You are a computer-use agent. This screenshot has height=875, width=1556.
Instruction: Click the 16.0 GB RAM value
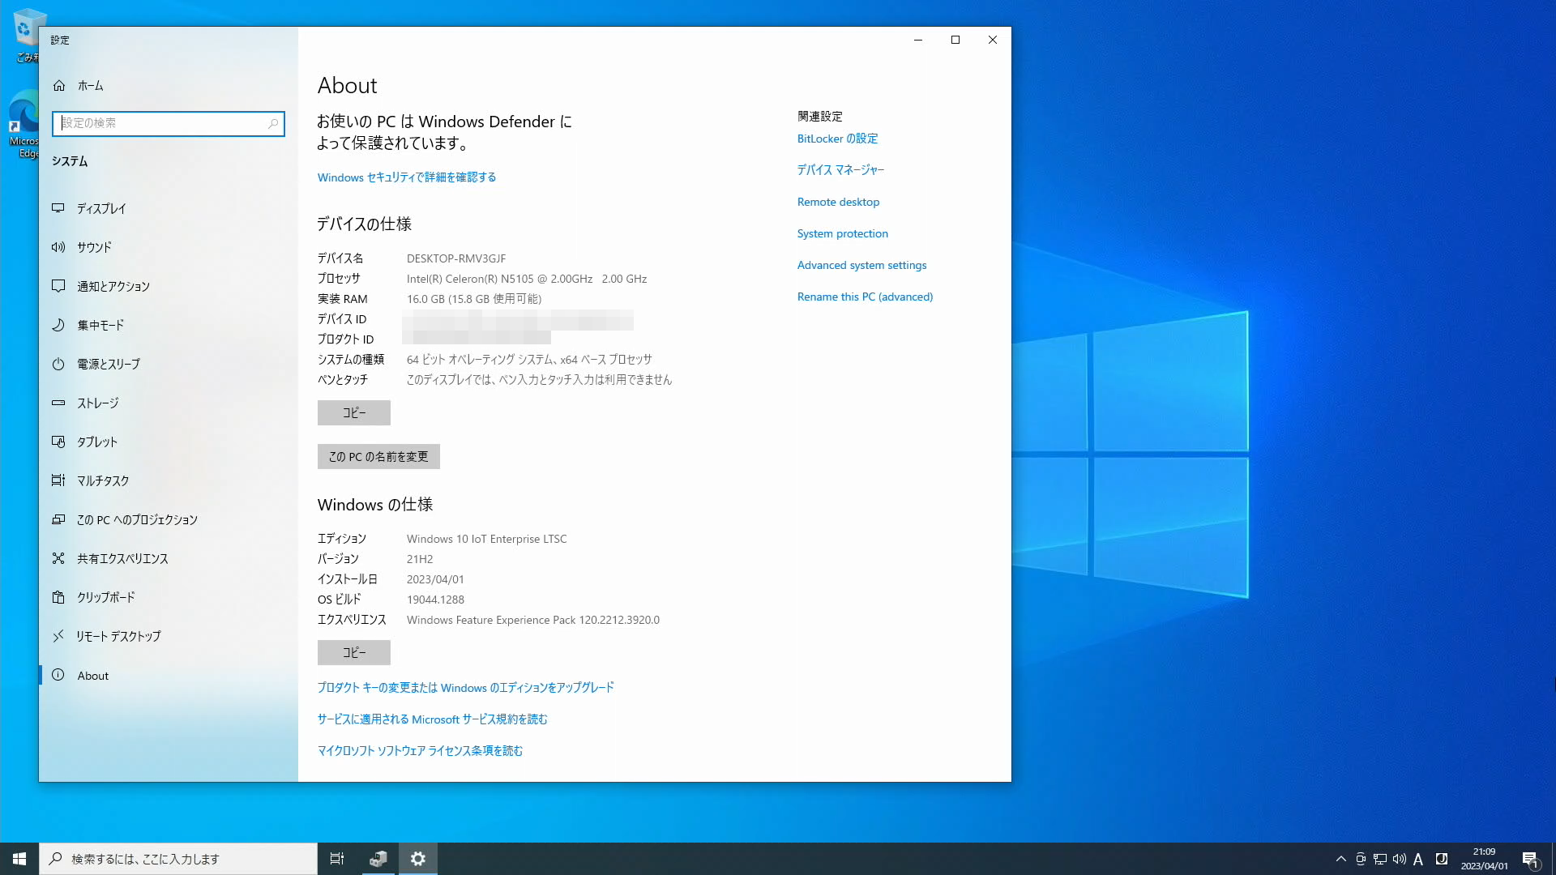tap(474, 299)
